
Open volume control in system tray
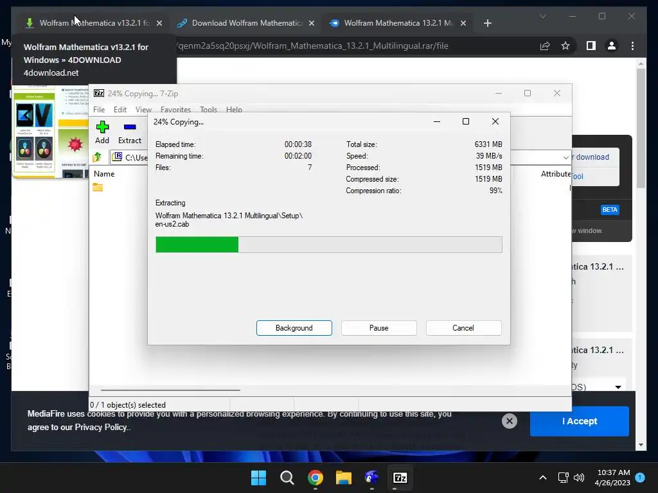[x=579, y=478]
